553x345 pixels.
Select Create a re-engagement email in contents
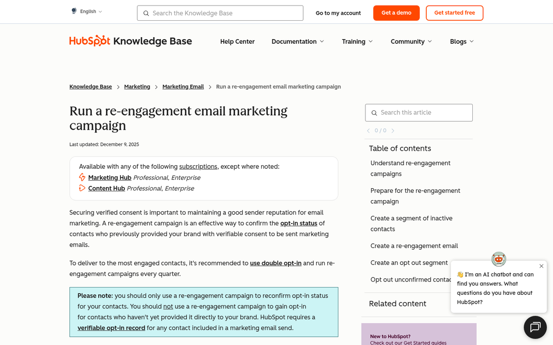coord(414,246)
